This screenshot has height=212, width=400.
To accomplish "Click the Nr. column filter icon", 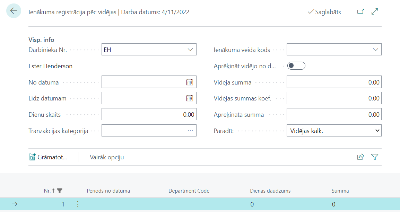I will 60,191.
